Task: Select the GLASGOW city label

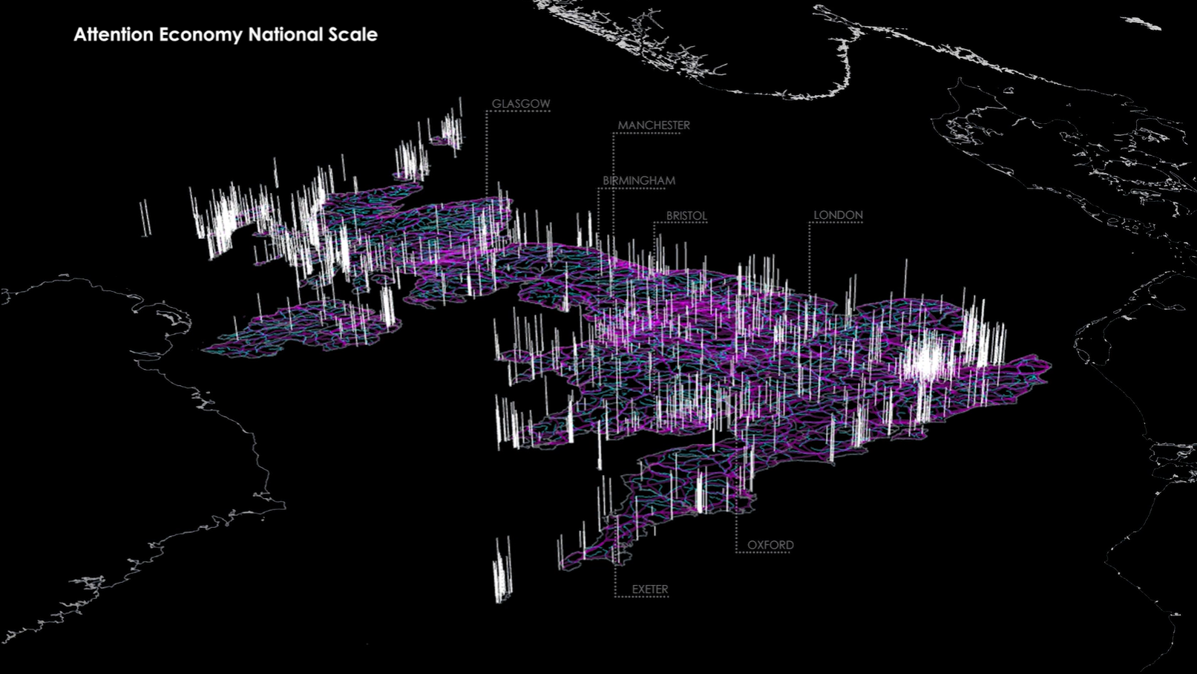Action: pyautogui.click(x=521, y=104)
